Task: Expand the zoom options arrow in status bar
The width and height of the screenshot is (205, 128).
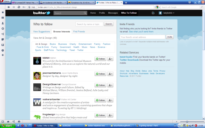Action: click(x=177, y=122)
